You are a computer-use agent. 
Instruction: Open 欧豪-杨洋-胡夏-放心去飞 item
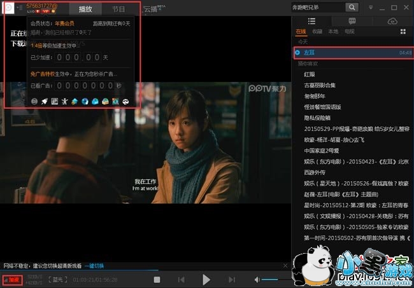click(334, 140)
